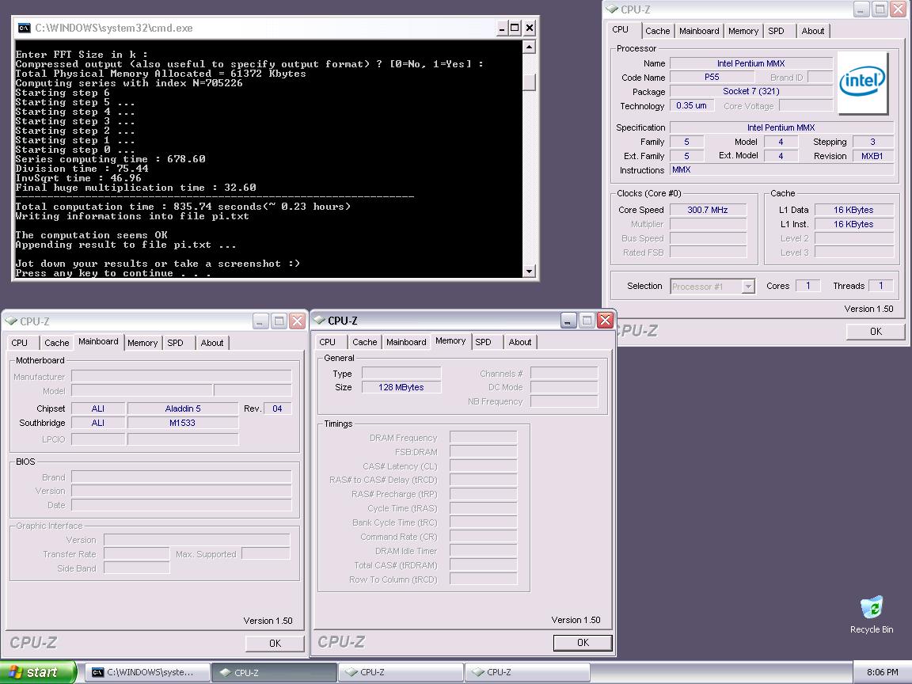Click OK in the Mainboard CPU-Z window
912x684 pixels.
[x=275, y=644]
